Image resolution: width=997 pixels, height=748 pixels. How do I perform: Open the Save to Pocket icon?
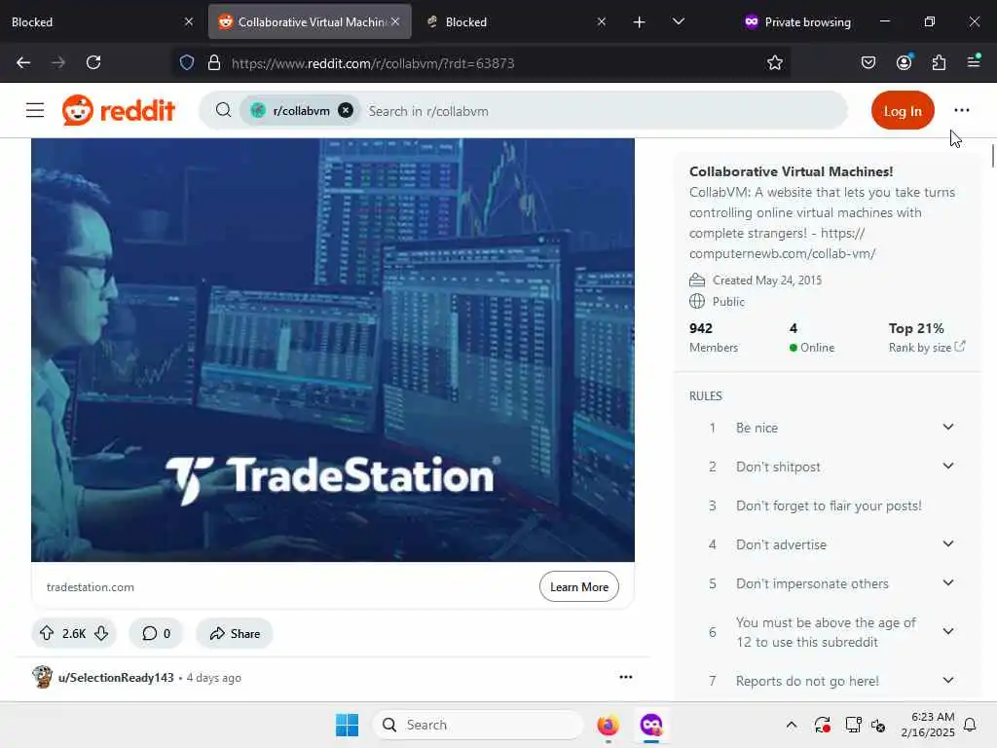tap(868, 62)
